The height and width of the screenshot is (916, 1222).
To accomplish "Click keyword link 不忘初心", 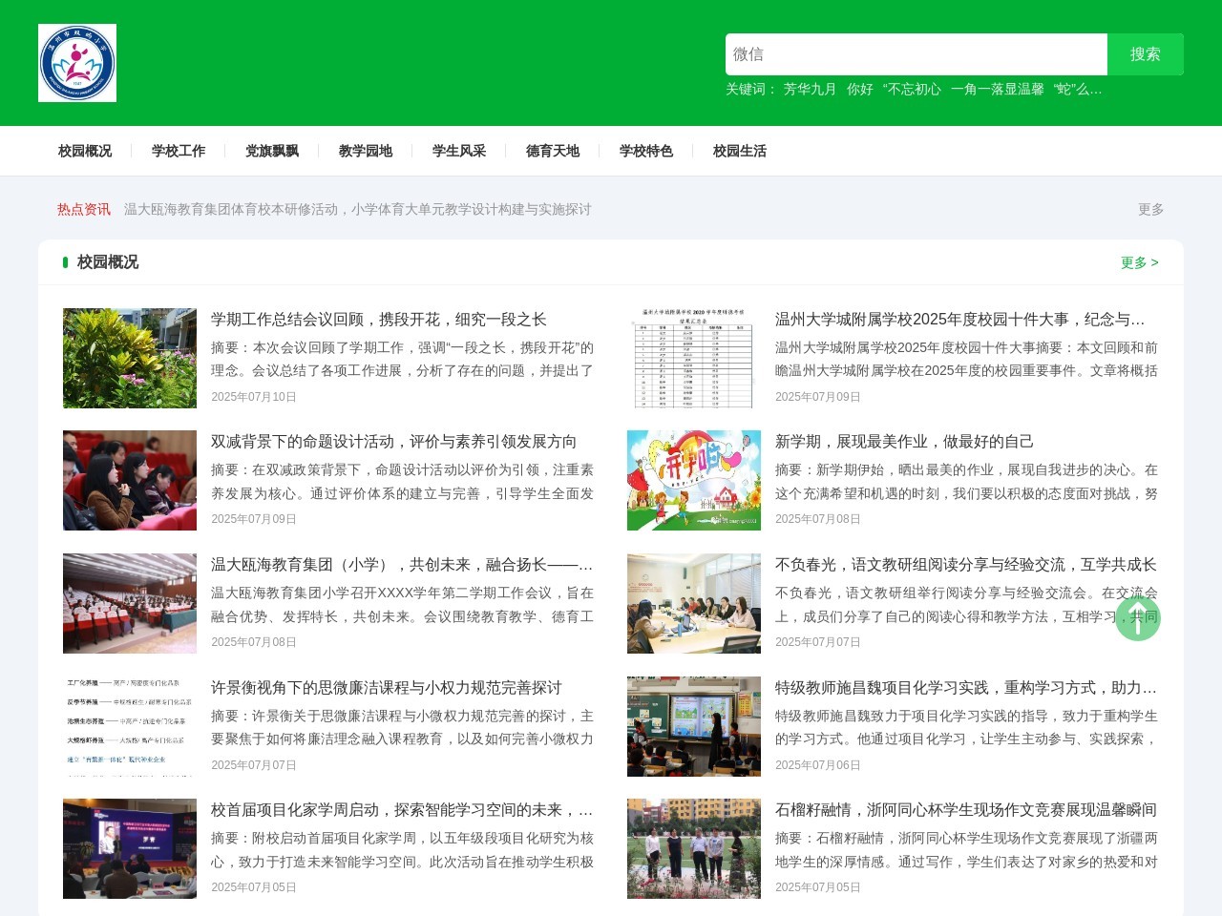I will [913, 90].
